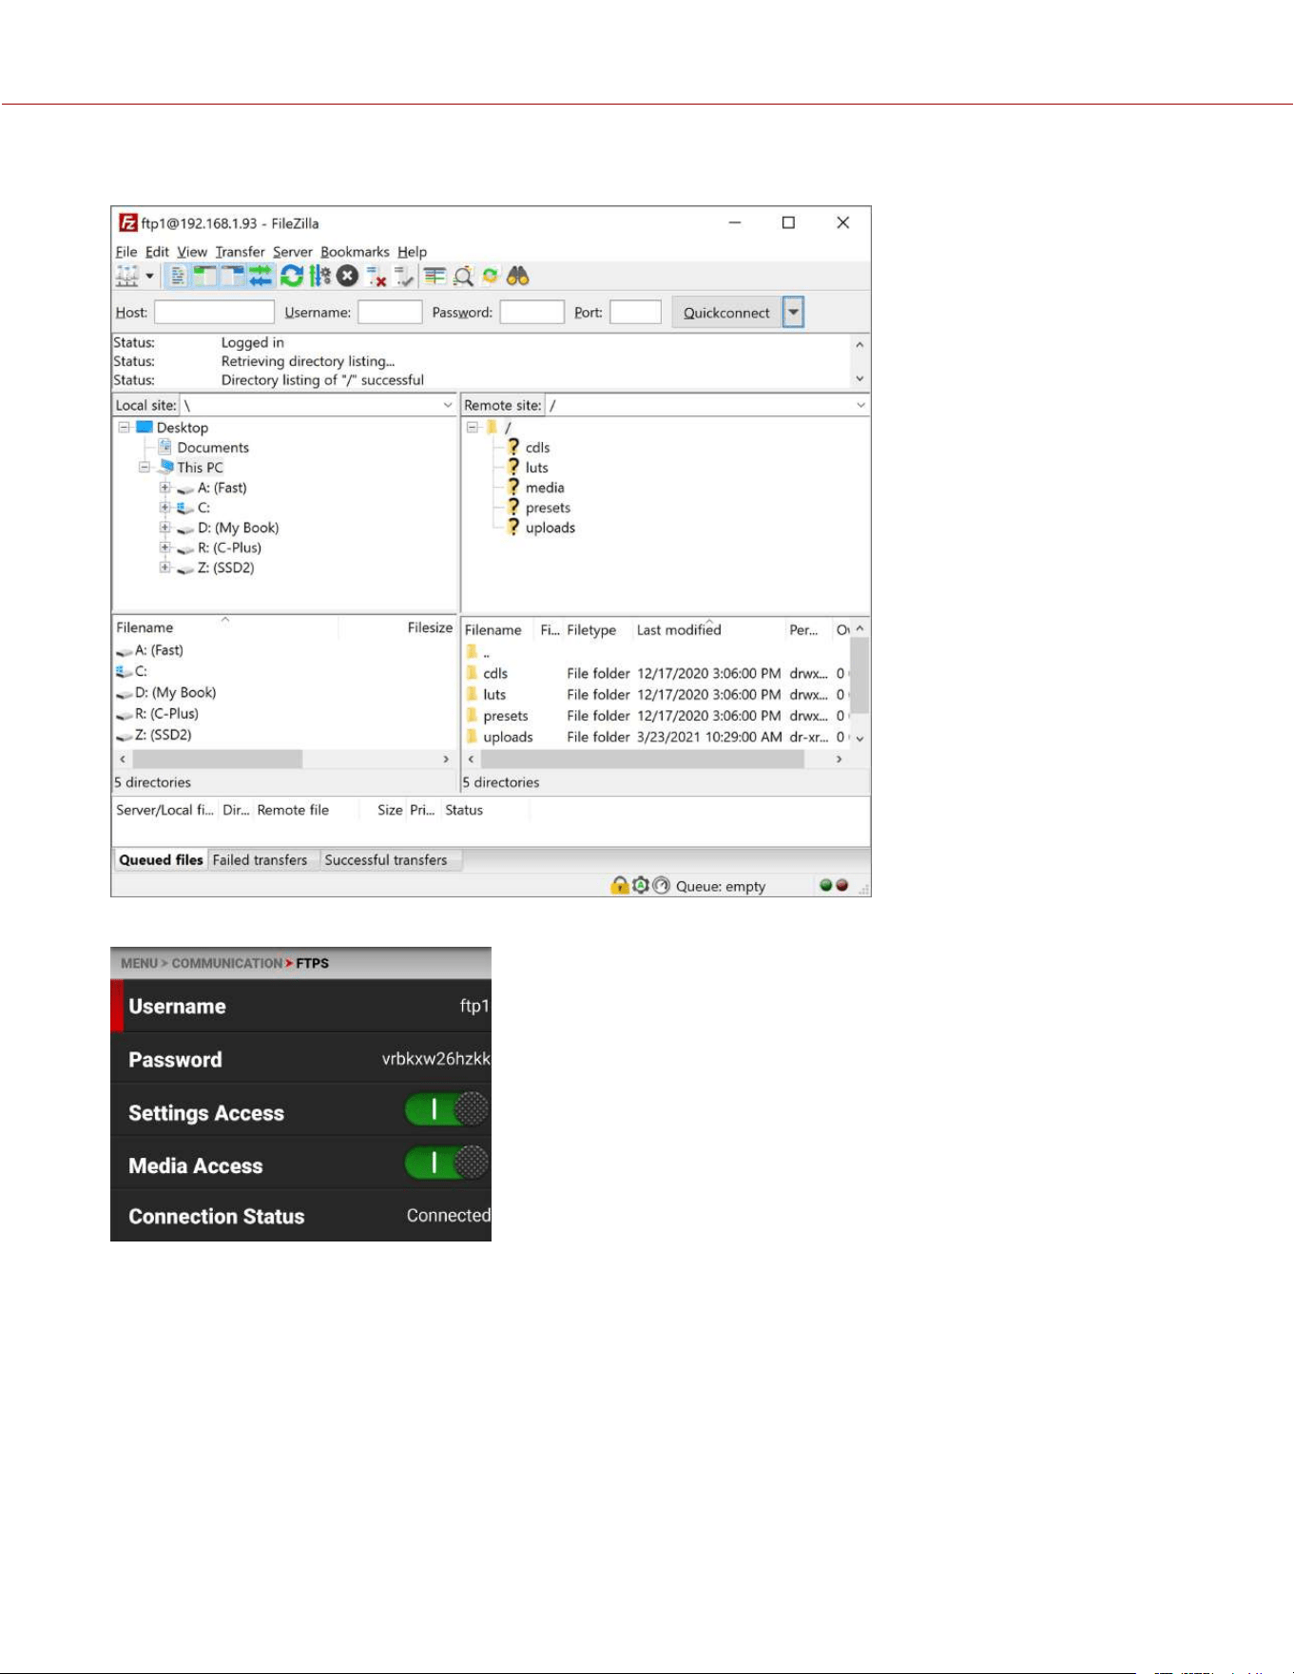Focus the quickconnect Username field
This screenshot has width=1294, height=1674.
(x=390, y=312)
